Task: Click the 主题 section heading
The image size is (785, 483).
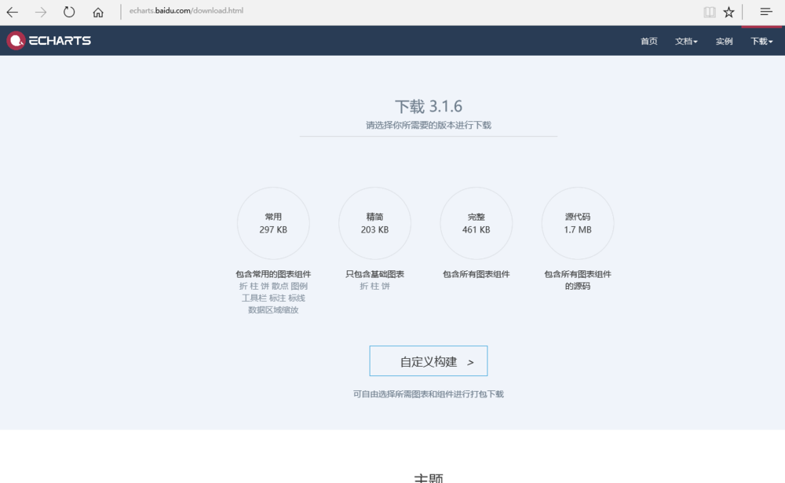Action: 429,478
